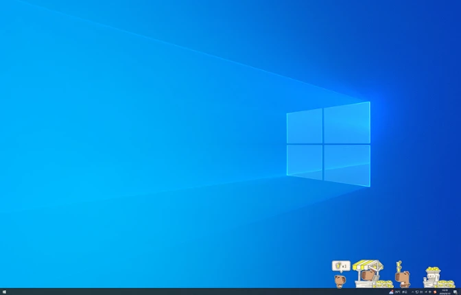
Task: Show hidden system tray icons
Action: click(x=412, y=292)
